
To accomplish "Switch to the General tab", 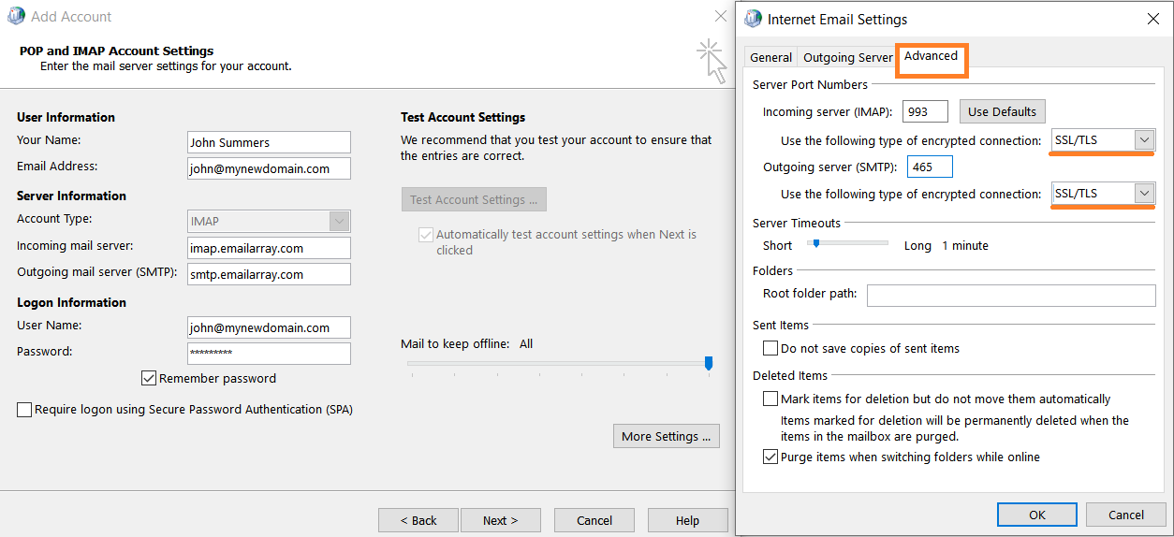I will [x=770, y=58].
